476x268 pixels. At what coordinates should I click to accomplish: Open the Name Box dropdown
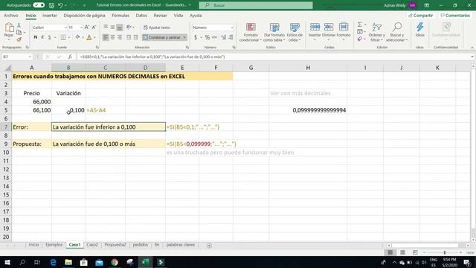(x=30, y=57)
